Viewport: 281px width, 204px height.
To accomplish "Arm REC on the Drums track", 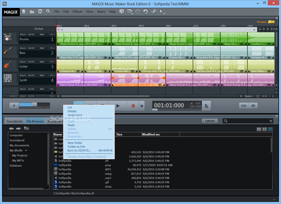I will (42, 34).
